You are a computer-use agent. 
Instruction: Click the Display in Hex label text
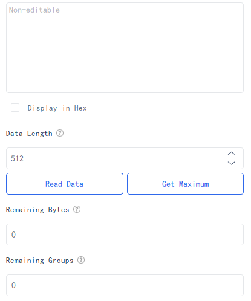tap(57, 108)
